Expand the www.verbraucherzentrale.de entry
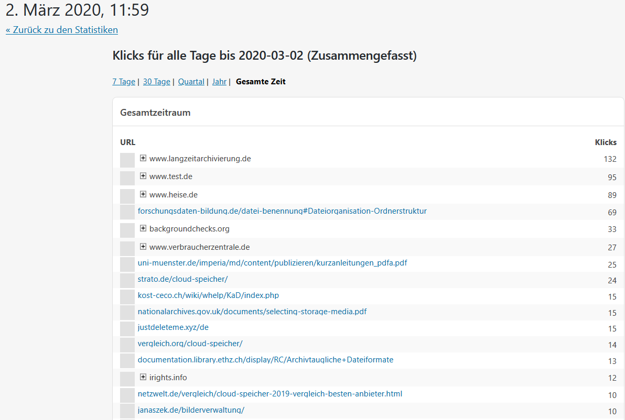625x420 pixels. (x=143, y=247)
